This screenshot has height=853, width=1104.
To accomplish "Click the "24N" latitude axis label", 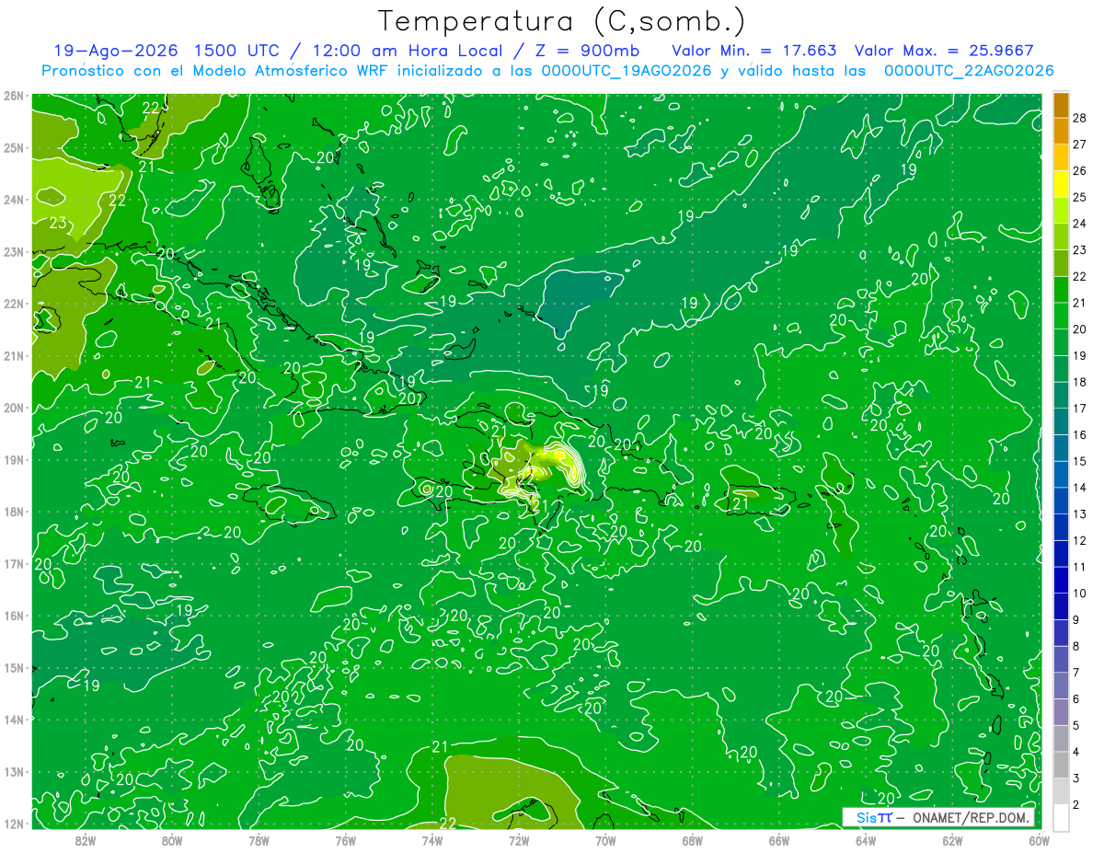I will point(14,200).
